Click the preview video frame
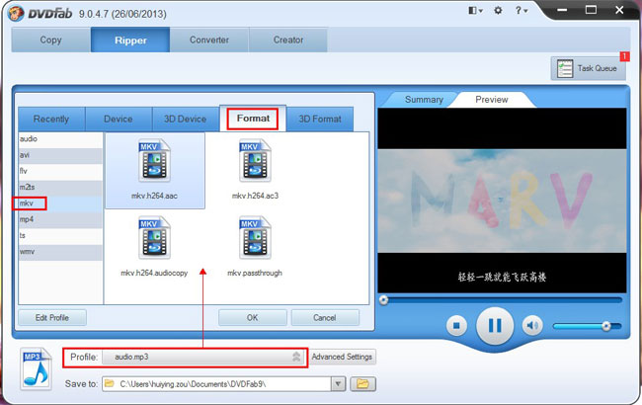Image resolution: width=642 pixels, height=405 pixels. coord(502,201)
